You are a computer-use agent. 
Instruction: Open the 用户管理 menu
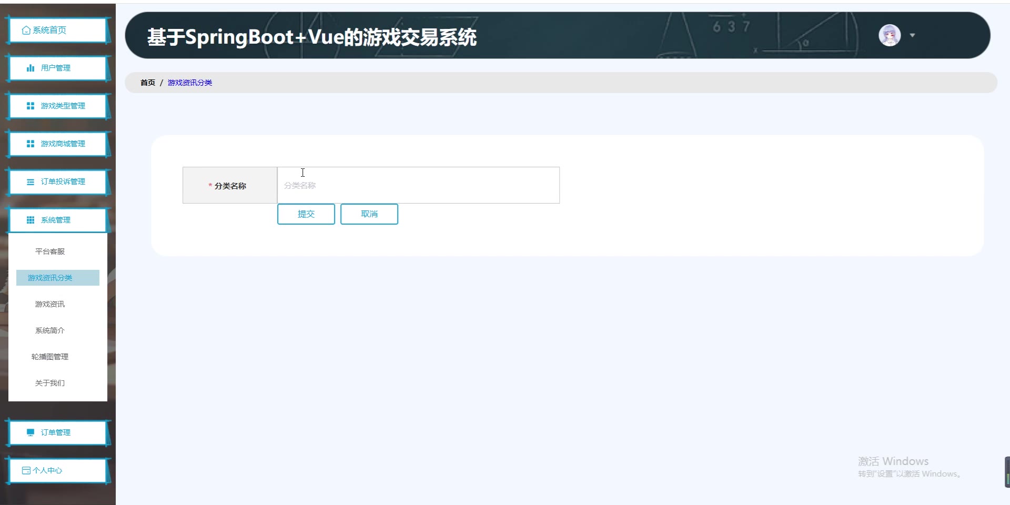point(58,68)
